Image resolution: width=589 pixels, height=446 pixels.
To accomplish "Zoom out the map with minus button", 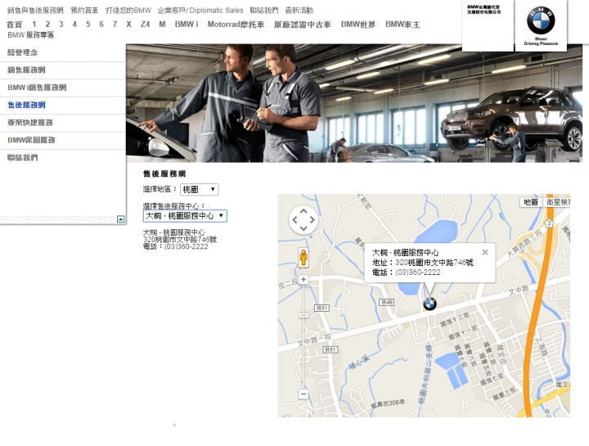I will click(x=303, y=394).
